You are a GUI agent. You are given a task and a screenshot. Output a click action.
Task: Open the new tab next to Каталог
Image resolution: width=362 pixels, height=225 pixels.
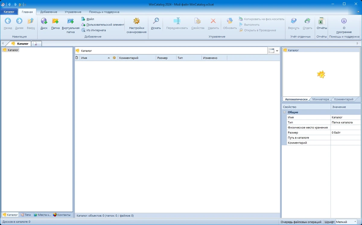pyautogui.click(x=36, y=44)
